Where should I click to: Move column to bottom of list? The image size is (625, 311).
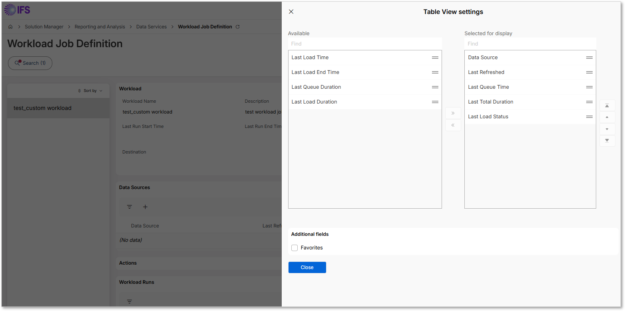[607, 141]
